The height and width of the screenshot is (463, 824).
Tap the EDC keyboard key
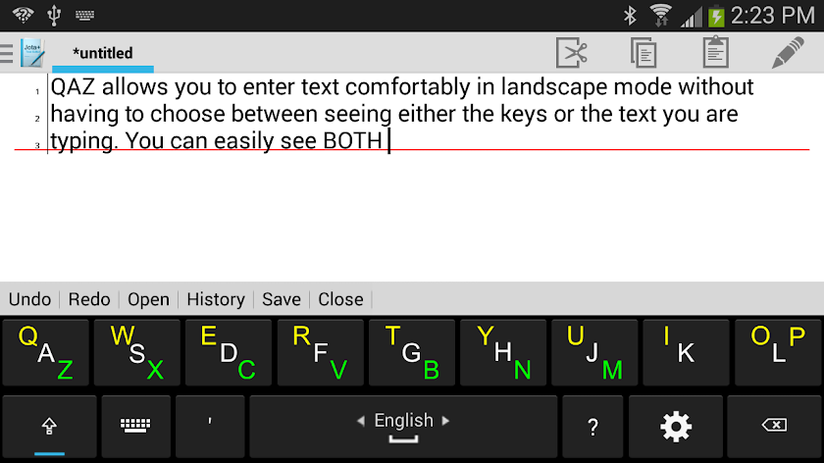pos(229,352)
